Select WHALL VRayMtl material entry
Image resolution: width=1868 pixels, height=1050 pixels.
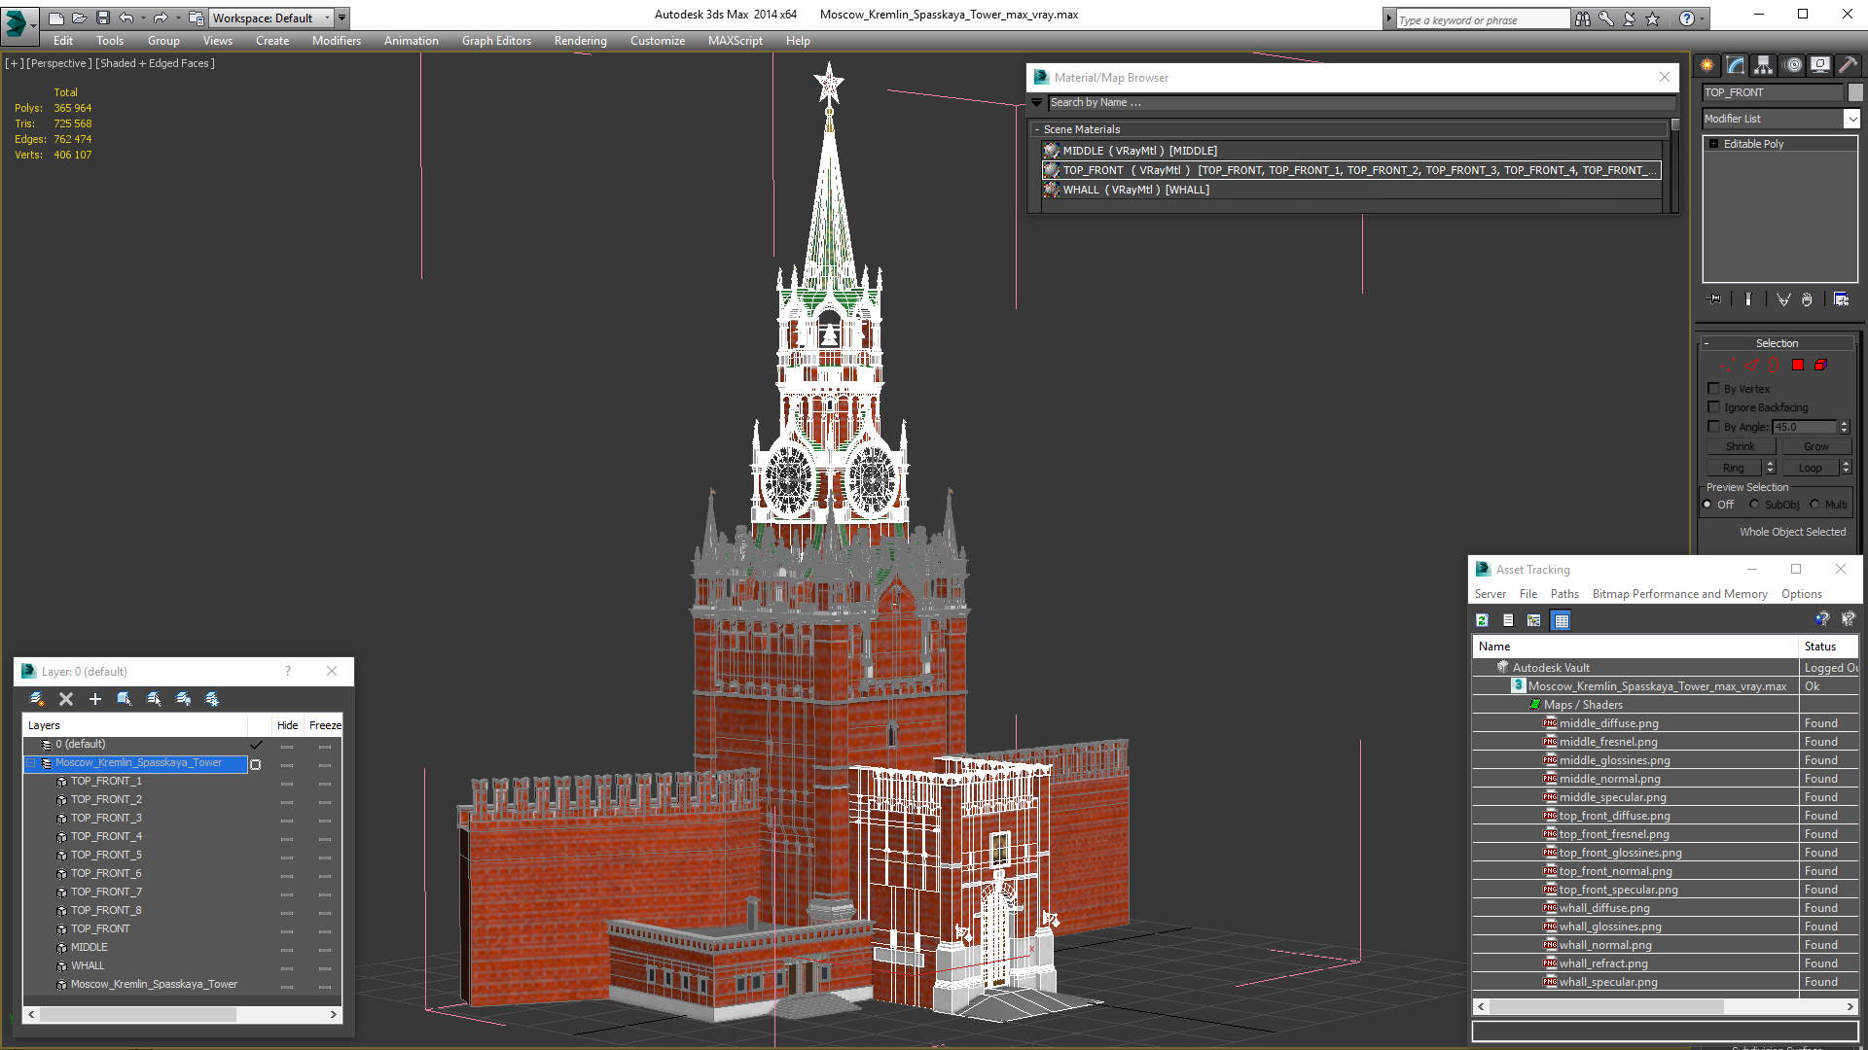tap(1350, 190)
